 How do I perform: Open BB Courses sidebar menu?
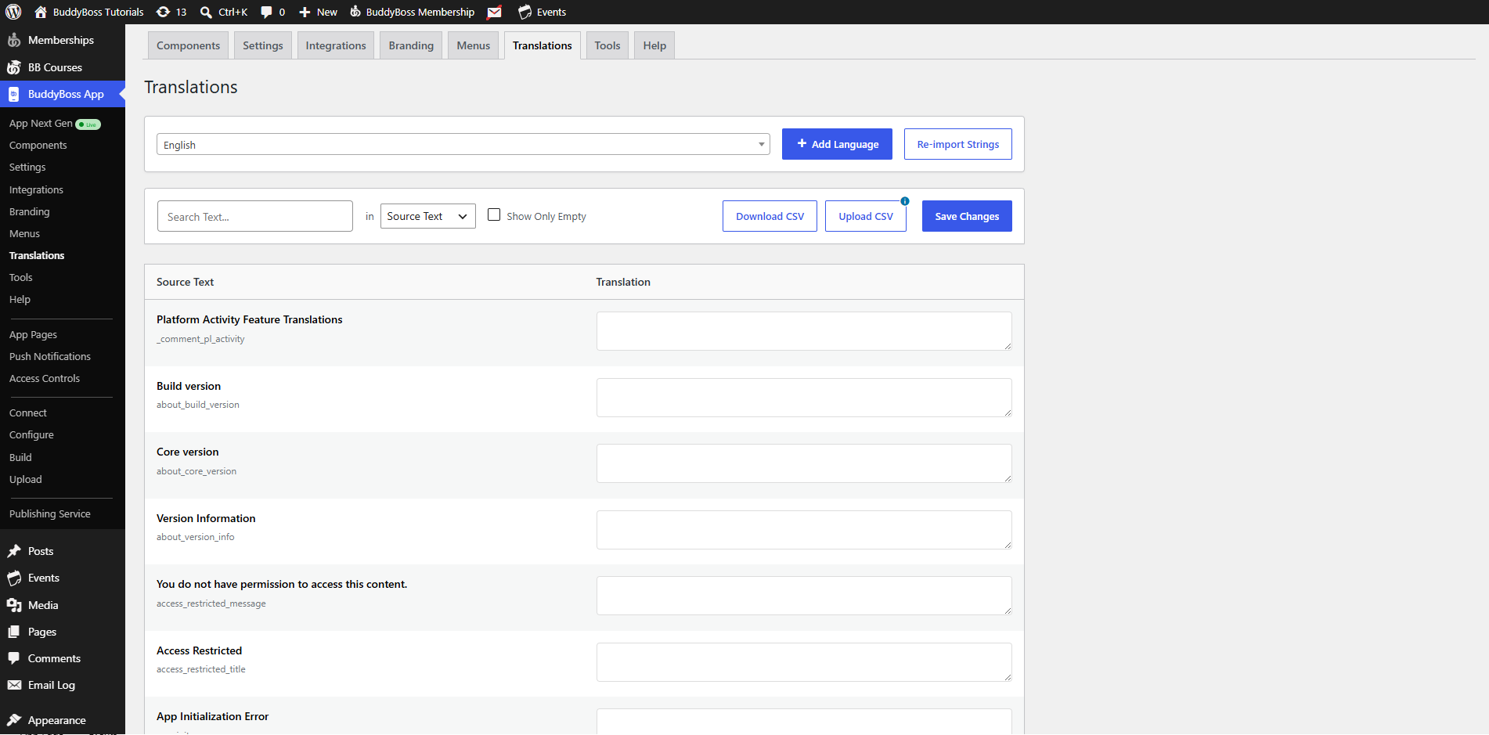(x=63, y=67)
